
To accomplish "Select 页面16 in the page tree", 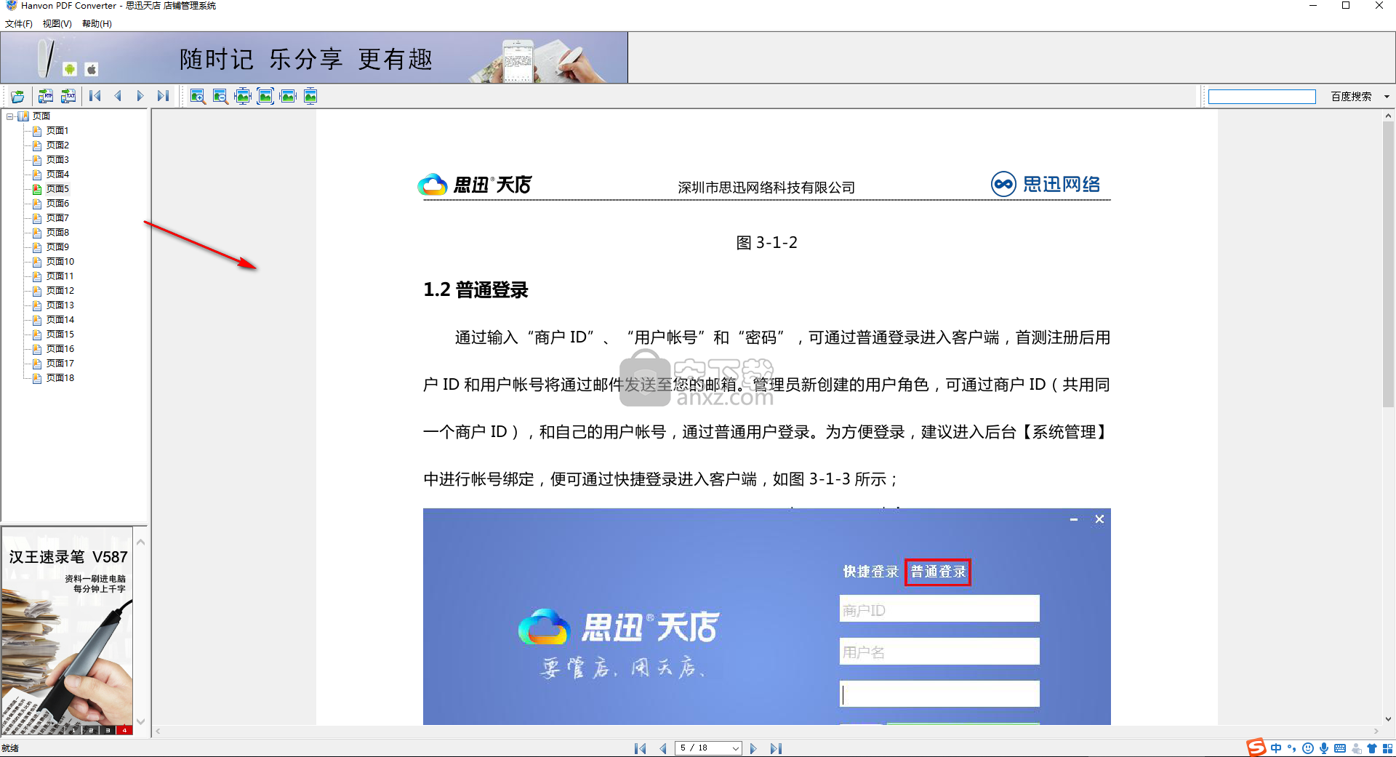I will (60, 349).
